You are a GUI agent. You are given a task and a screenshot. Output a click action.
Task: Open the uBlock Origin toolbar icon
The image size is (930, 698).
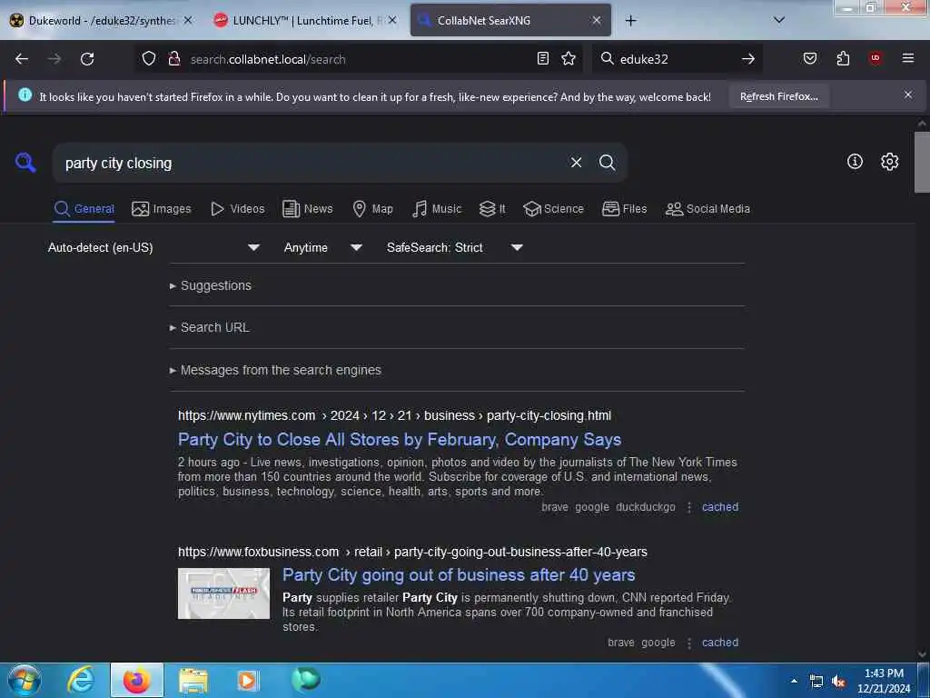click(876, 58)
